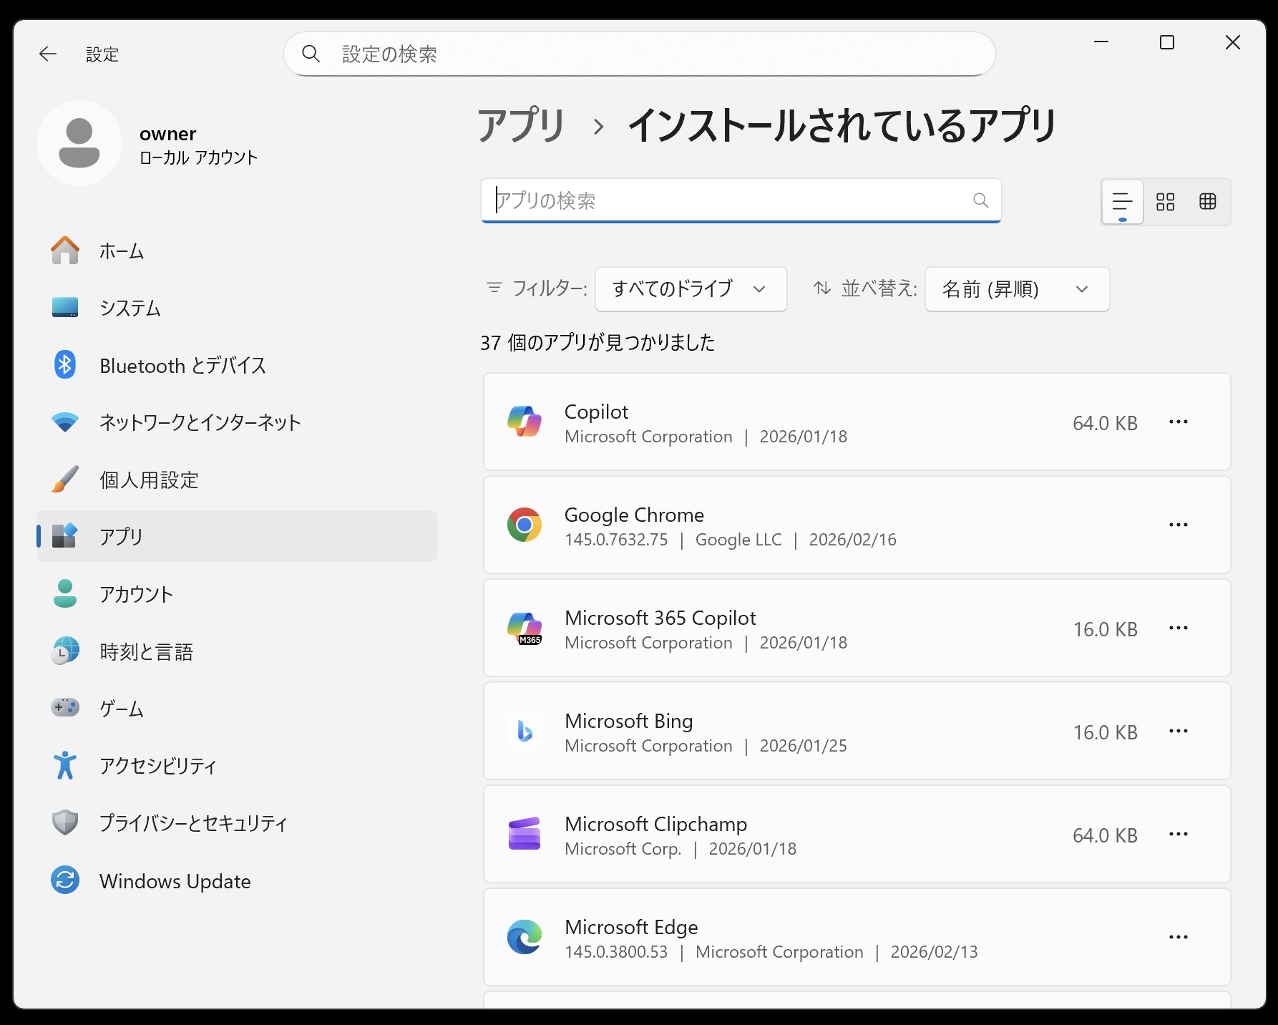Open more options for Google Chrome
The image size is (1278, 1025).
click(x=1178, y=525)
